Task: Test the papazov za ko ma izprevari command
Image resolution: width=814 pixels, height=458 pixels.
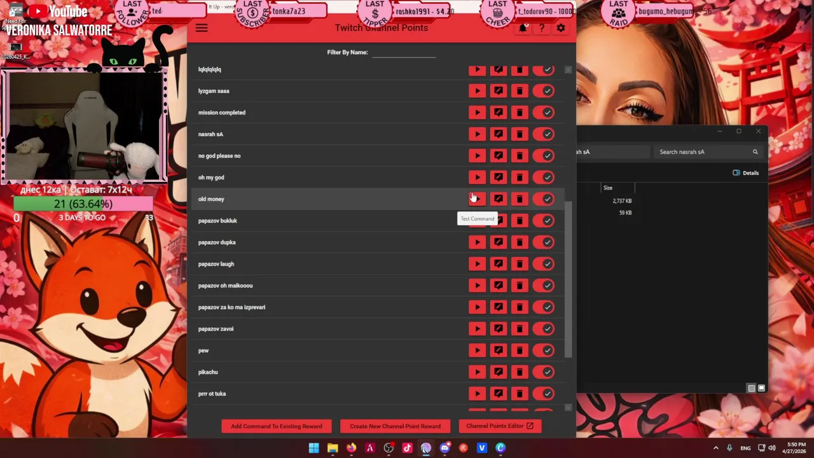Action: pyautogui.click(x=477, y=307)
